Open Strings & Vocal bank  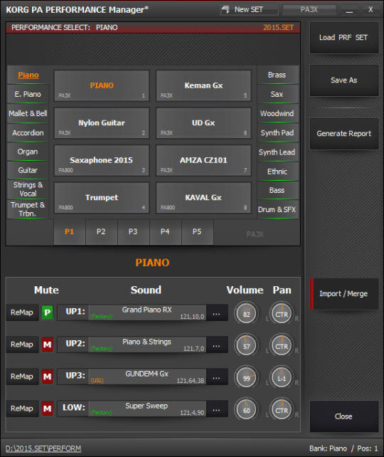pos(28,189)
